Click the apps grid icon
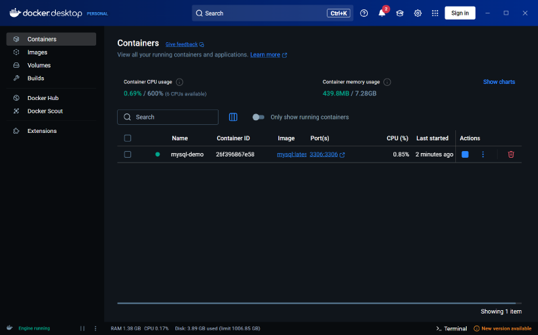This screenshot has height=335, width=538. point(435,13)
